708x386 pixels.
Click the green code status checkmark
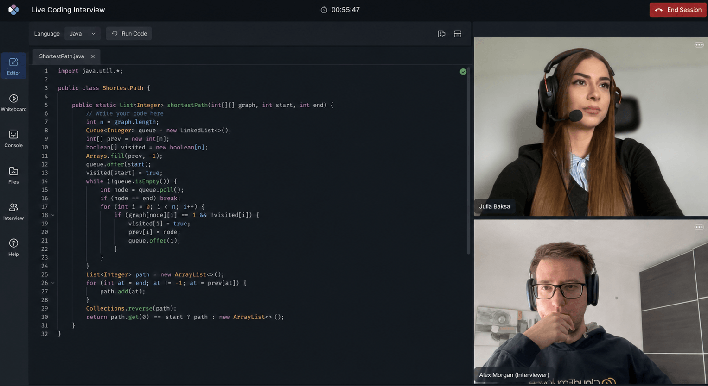coord(463,72)
